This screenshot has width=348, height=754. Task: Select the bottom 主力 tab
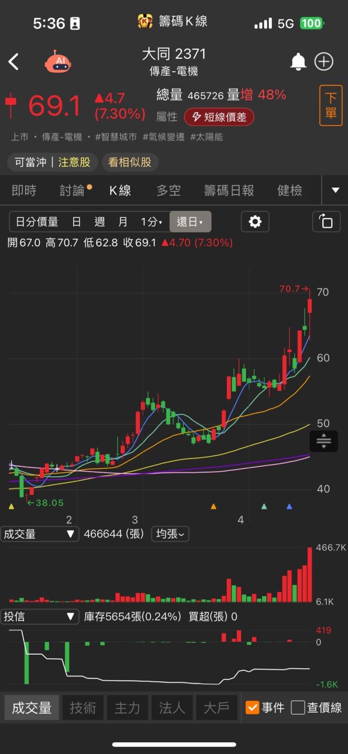(127, 708)
